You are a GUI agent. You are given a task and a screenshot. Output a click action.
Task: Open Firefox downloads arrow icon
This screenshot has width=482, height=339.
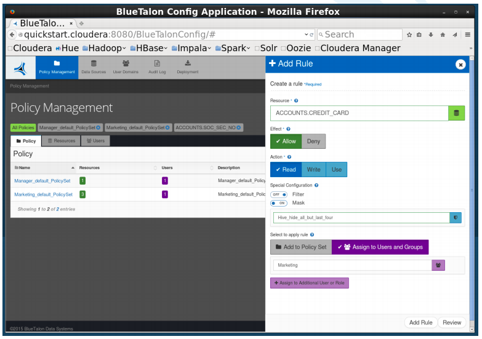pos(431,34)
